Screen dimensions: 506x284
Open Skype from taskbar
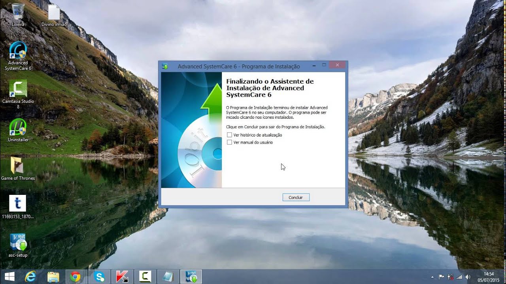[x=99, y=277]
